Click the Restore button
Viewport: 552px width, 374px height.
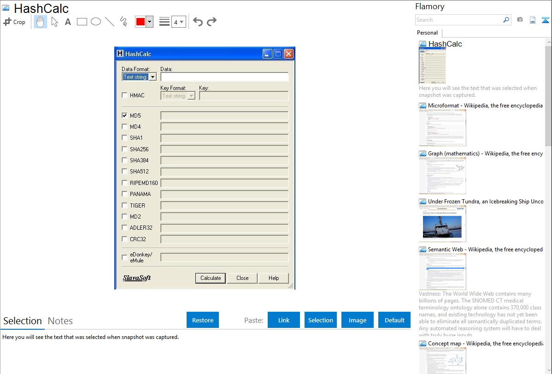203,320
